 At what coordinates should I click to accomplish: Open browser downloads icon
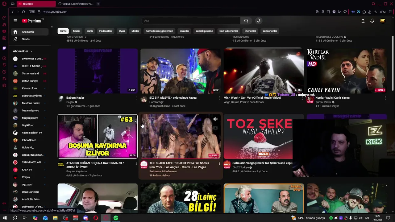375,12
